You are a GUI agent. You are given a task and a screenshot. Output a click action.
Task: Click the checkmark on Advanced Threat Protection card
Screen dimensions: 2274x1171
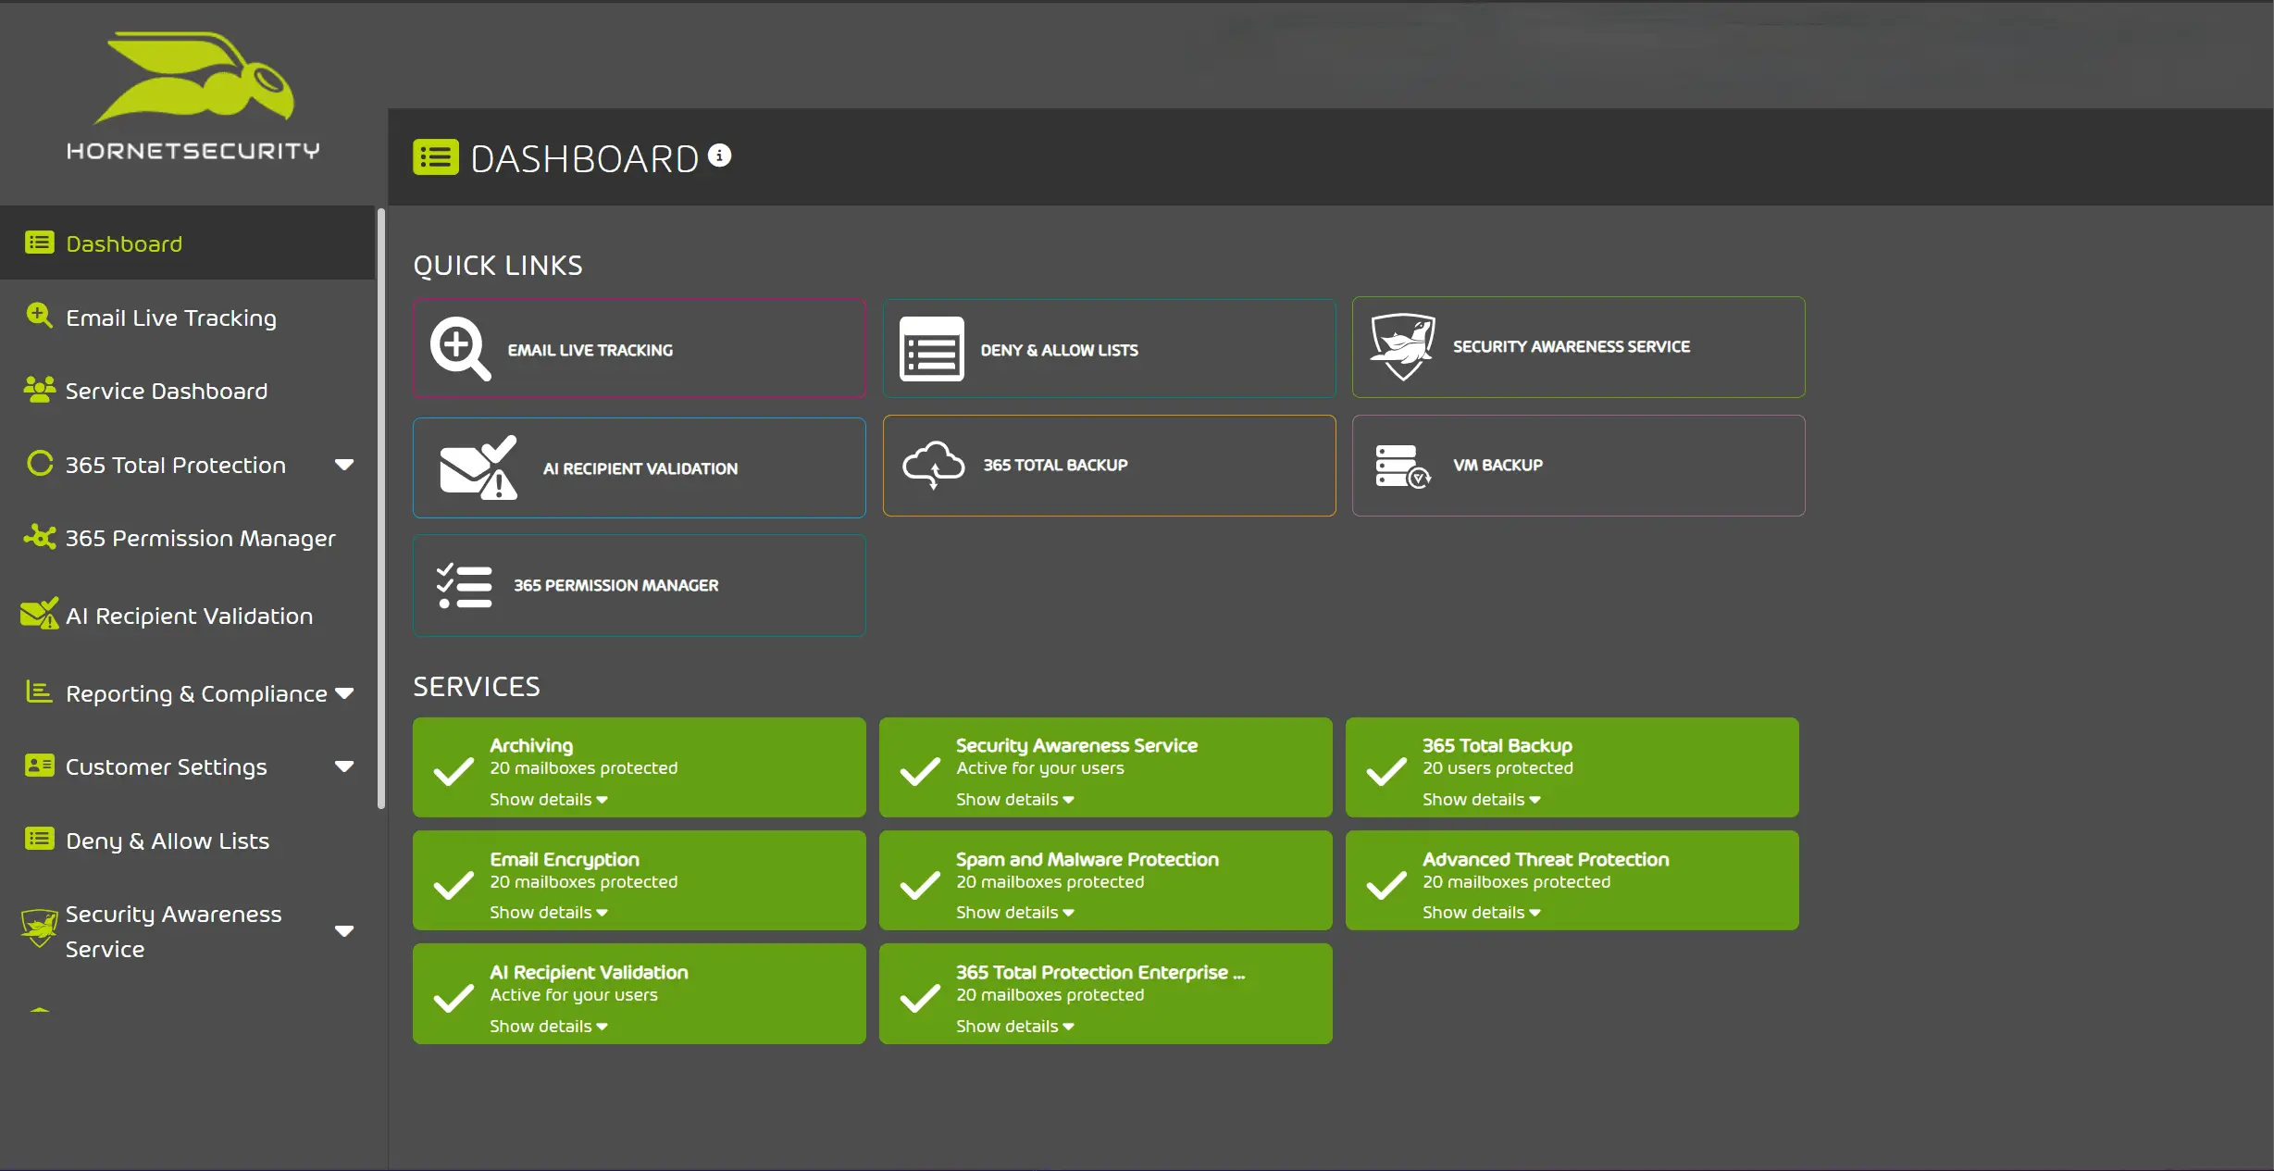(x=1386, y=884)
